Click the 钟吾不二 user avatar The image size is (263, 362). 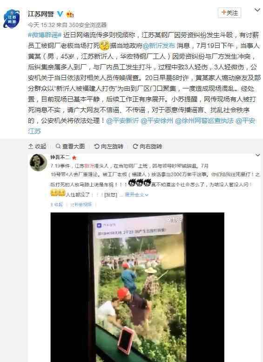click(x=38, y=162)
